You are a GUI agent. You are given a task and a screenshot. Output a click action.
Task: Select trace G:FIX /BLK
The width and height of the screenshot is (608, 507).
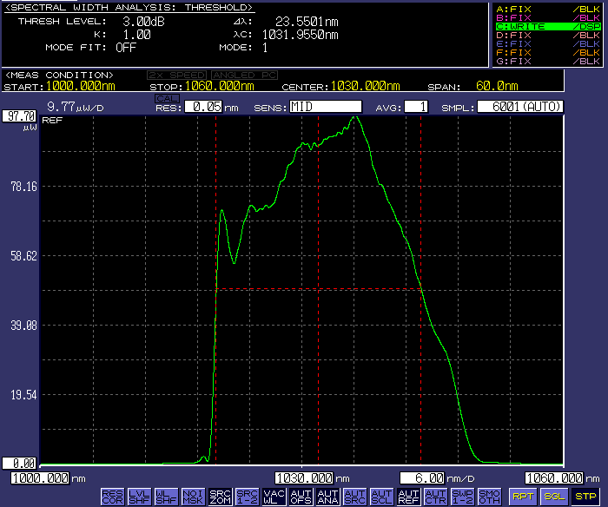(548, 62)
